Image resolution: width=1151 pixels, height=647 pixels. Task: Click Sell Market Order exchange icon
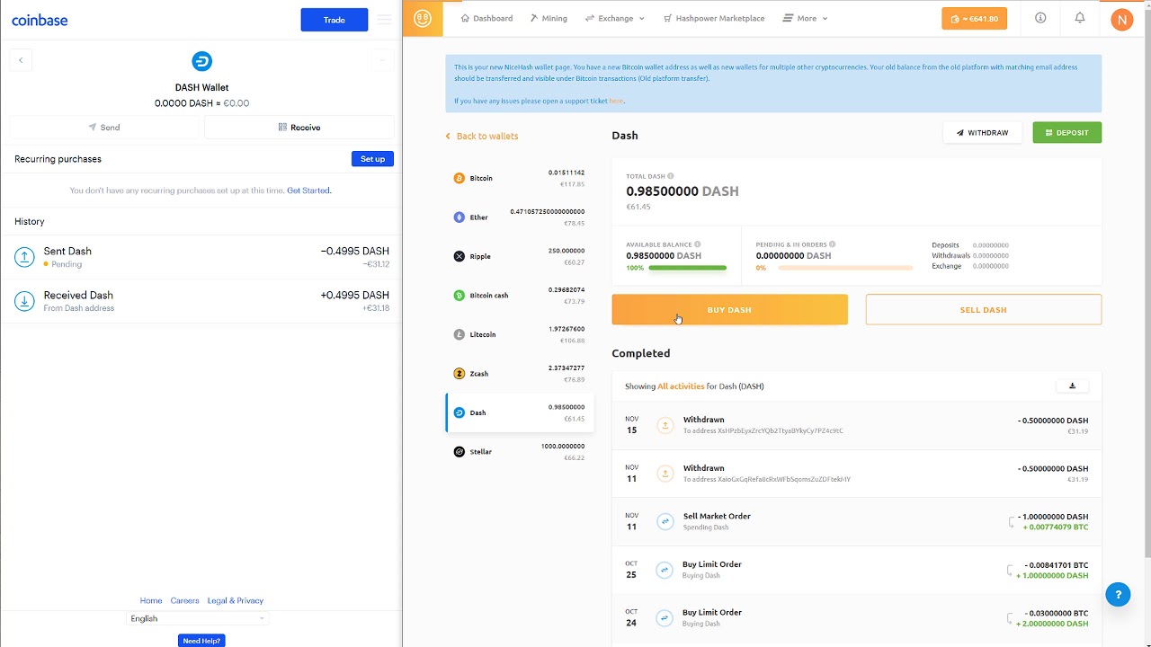point(665,521)
